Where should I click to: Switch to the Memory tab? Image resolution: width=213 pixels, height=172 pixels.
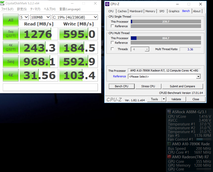point(150,11)
